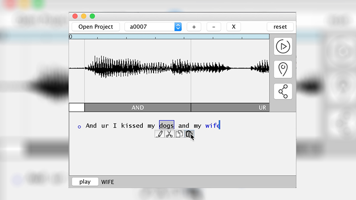
Task: Click the Open Project button
Action: pyautogui.click(x=96, y=27)
